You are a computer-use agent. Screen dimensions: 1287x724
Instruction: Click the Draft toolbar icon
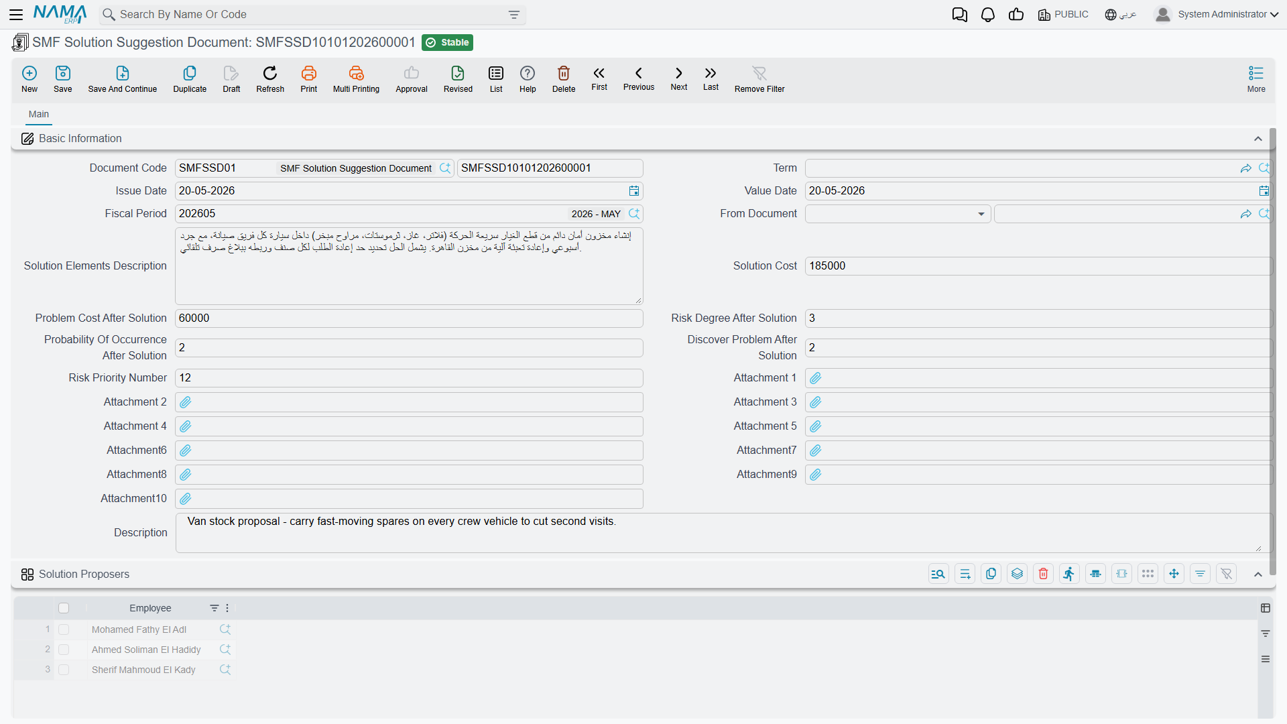[231, 79]
